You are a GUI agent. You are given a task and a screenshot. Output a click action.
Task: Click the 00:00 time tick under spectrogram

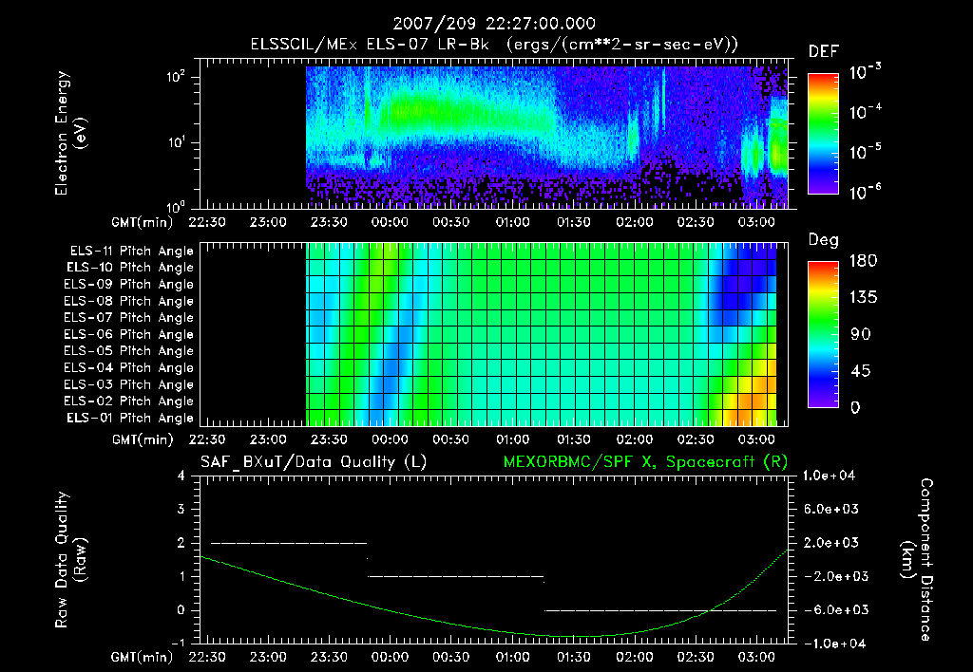[390, 222]
